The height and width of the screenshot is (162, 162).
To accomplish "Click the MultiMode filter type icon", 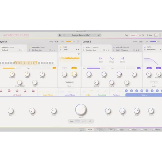I will click(x=145, y=50).
